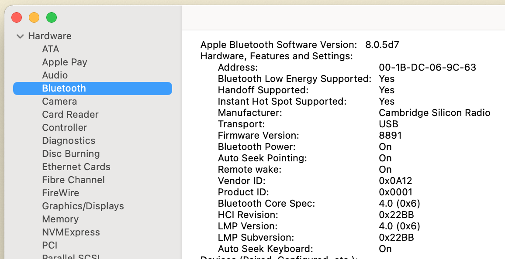Select PCI in the sidebar
Image resolution: width=505 pixels, height=259 pixels.
[50, 245]
